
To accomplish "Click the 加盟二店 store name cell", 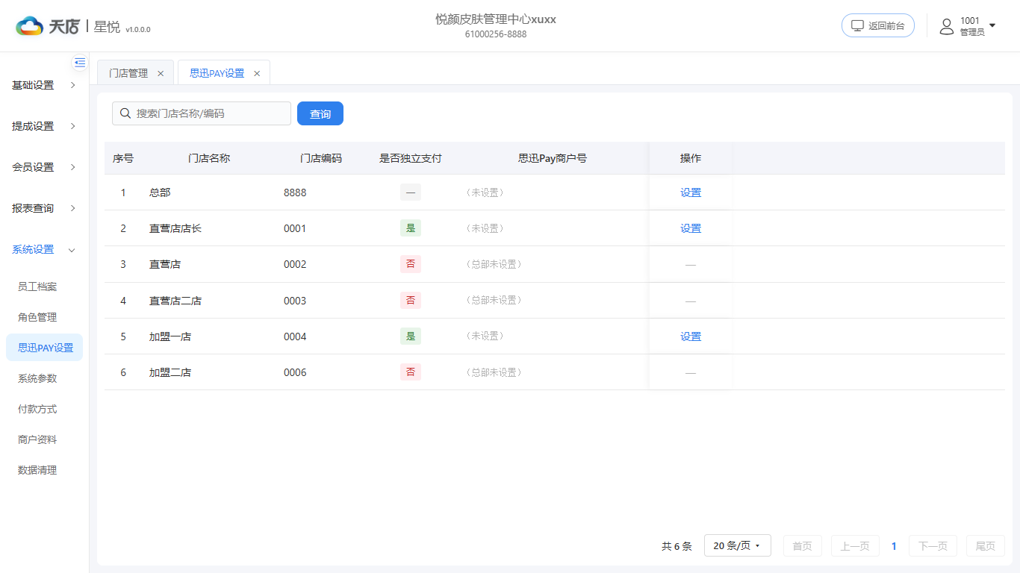I will coord(170,372).
